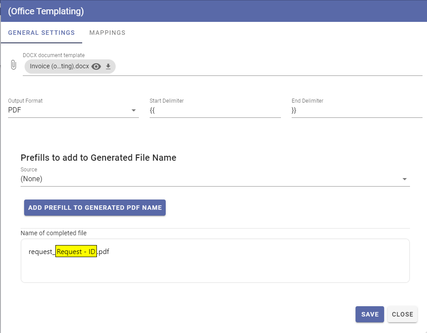Focus the End Delimiter input field
This screenshot has width=427, height=333.
tap(357, 110)
